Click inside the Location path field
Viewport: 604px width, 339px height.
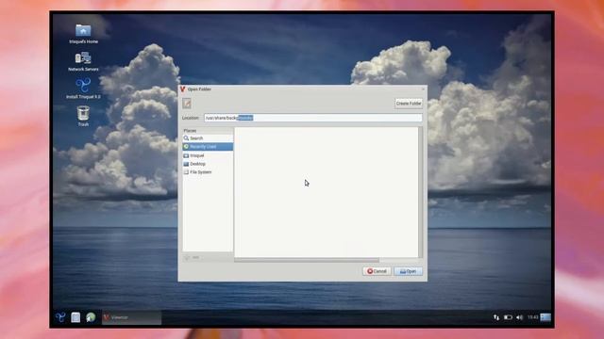[x=312, y=118]
